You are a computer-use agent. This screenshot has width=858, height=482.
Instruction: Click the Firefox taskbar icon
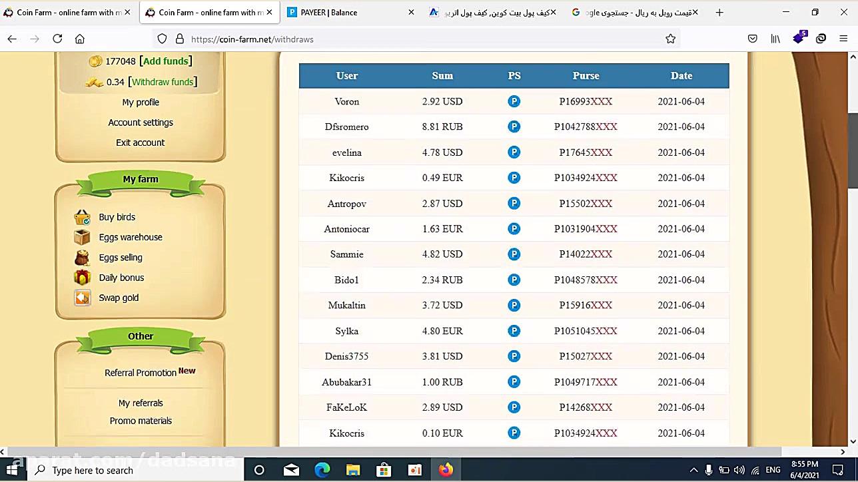pyautogui.click(x=446, y=470)
